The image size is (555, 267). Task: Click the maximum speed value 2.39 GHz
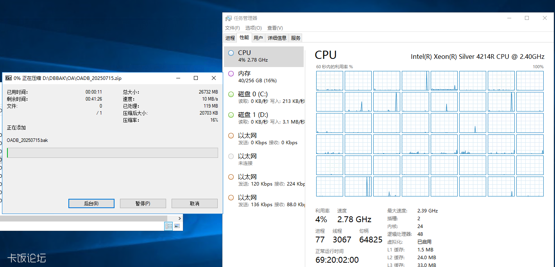click(428, 211)
